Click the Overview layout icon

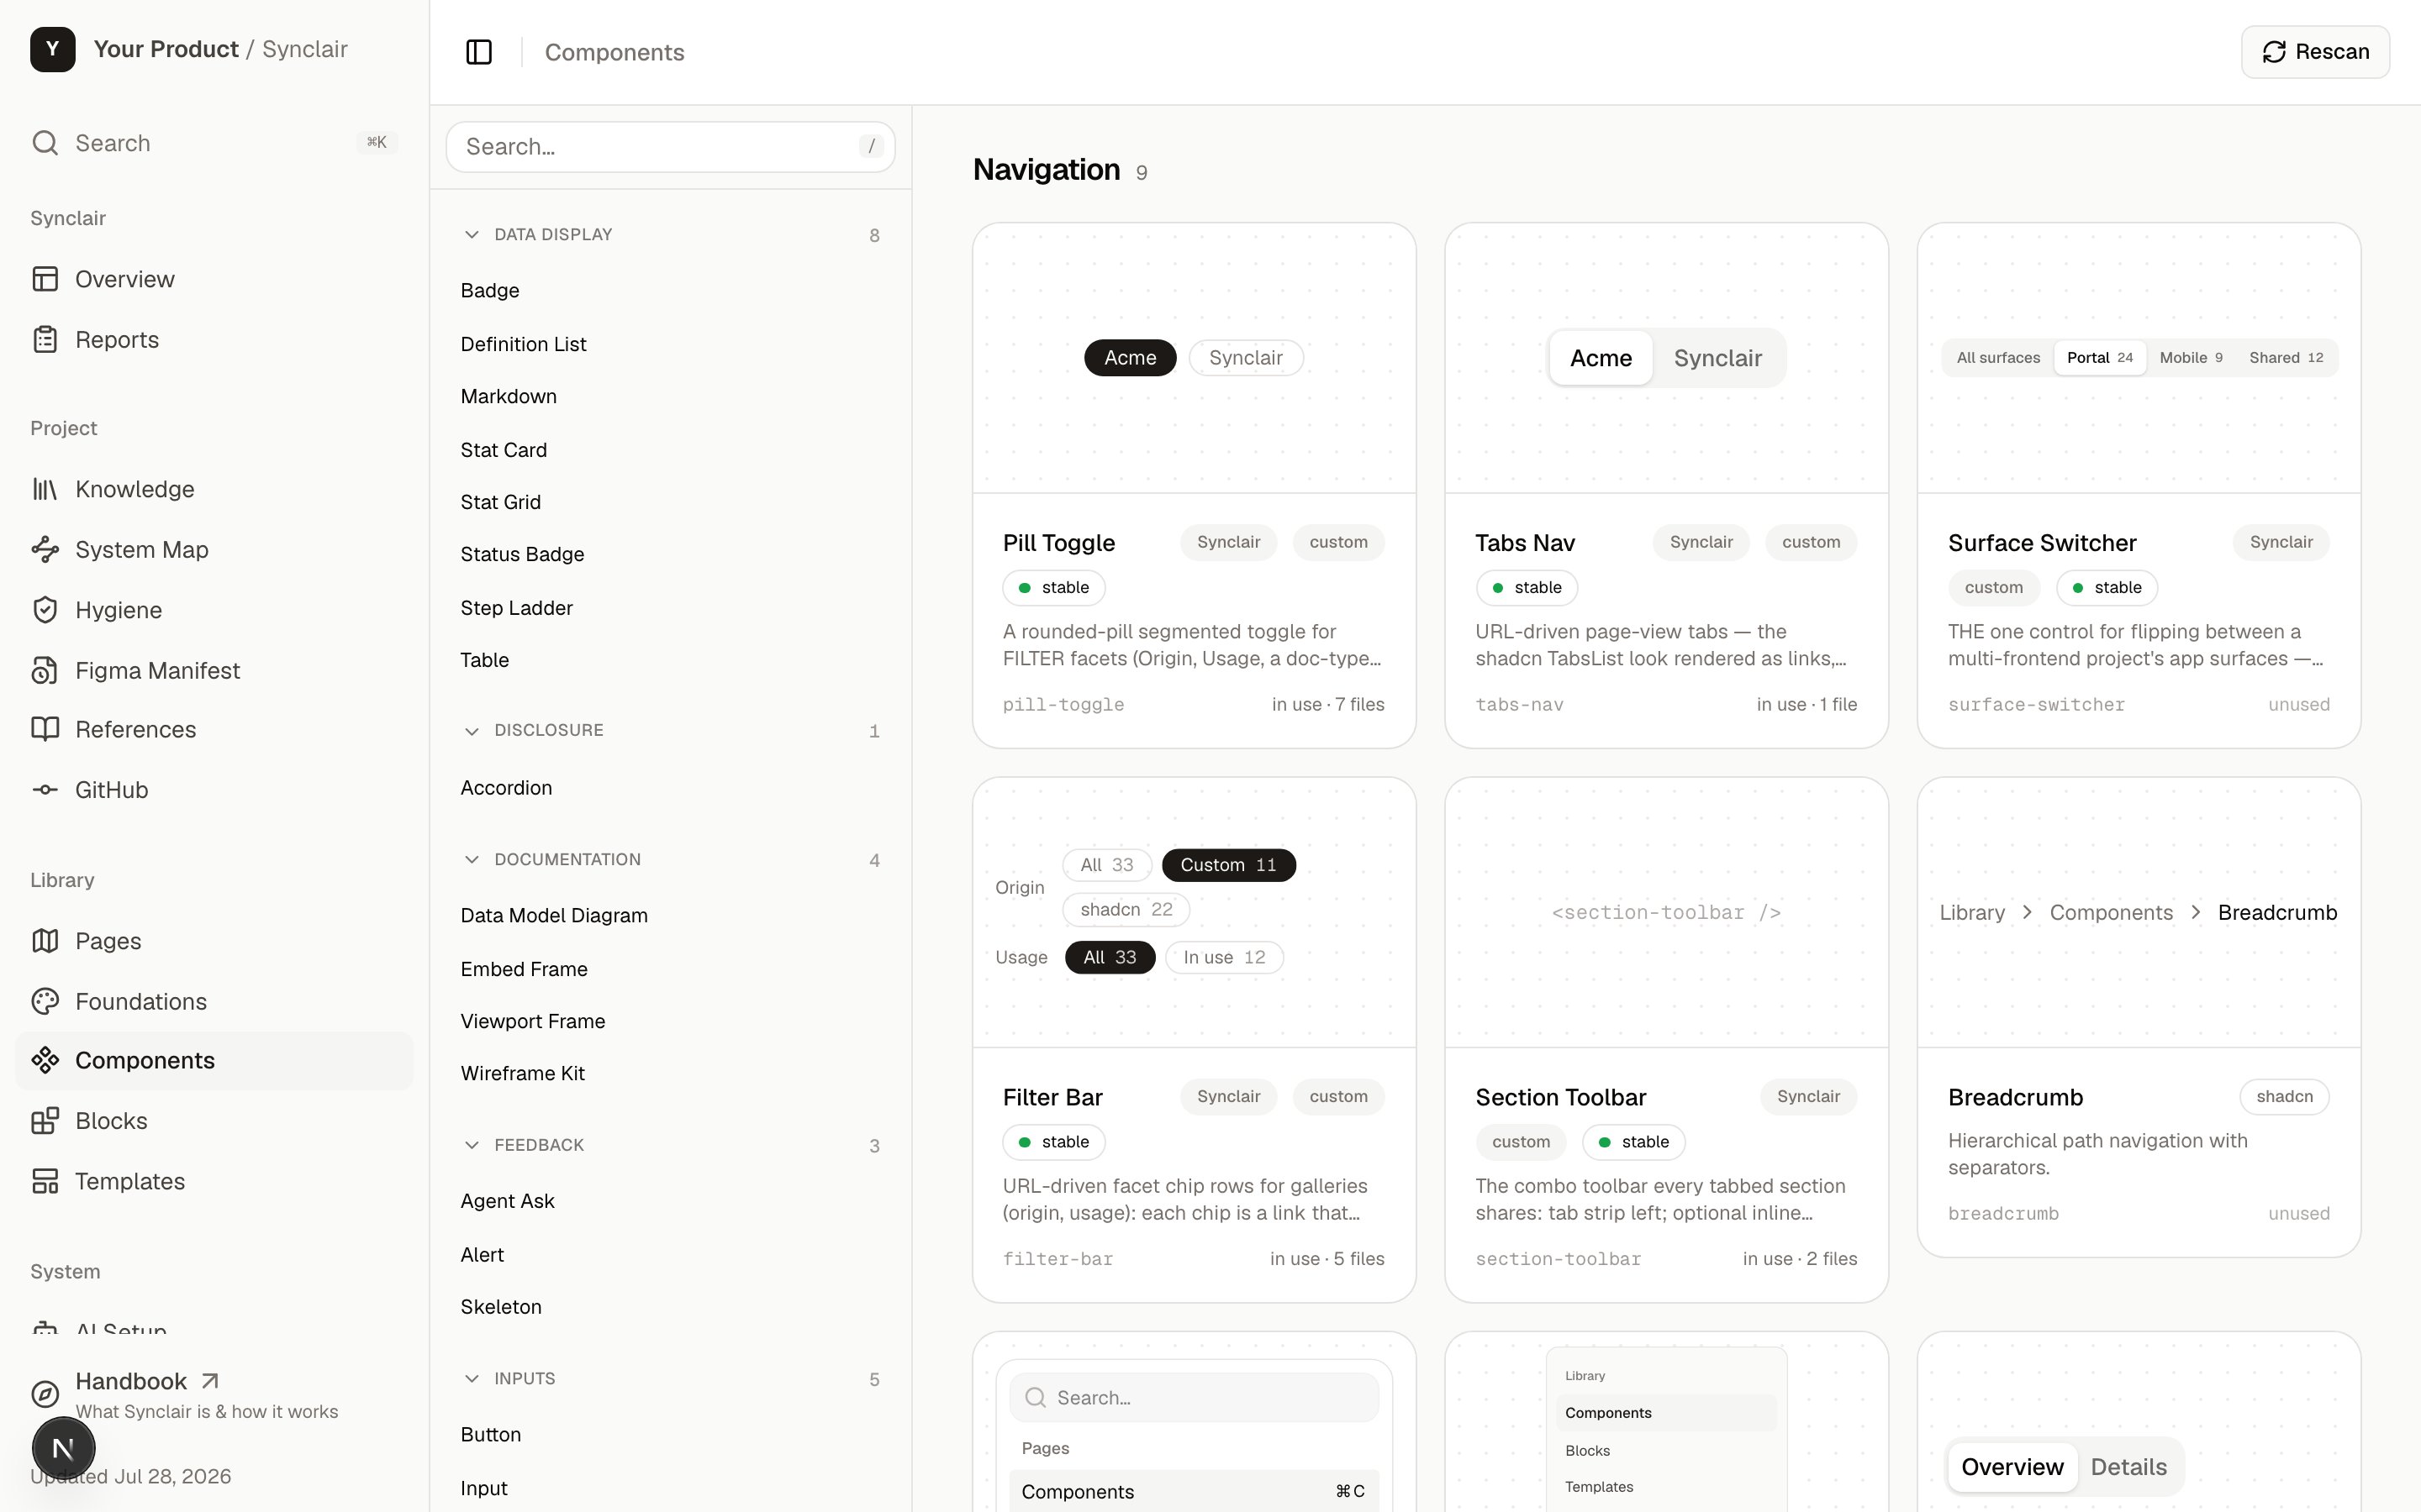[45, 279]
